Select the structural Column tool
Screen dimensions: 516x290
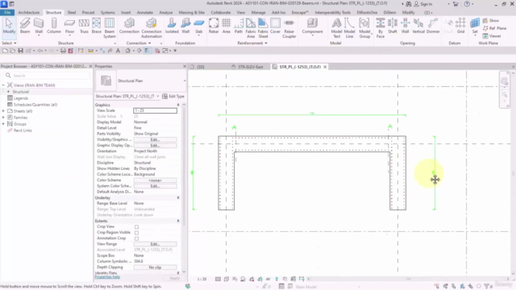pos(54,26)
